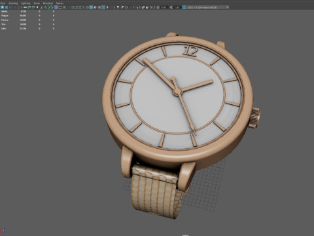Screen dimensions: 314x236
Task: Toggle X-Ray display mode
Action: (143, 7)
